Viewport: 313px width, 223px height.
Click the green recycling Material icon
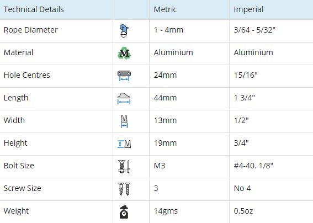(124, 54)
